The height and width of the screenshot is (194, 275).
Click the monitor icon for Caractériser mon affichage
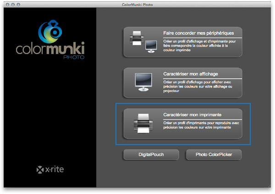[x=143, y=82]
